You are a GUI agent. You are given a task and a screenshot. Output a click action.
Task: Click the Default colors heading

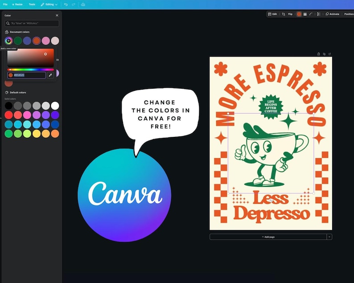point(18,93)
